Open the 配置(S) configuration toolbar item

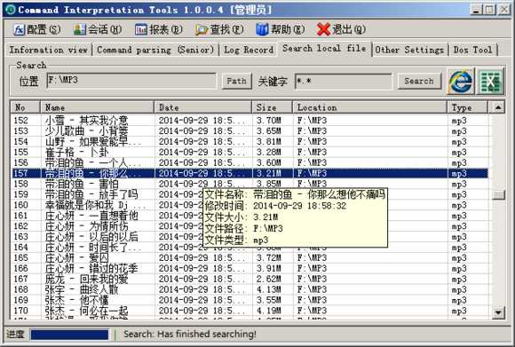coord(37,29)
